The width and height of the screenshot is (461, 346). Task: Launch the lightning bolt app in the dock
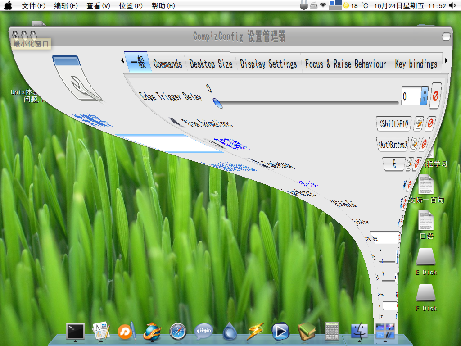click(x=255, y=331)
